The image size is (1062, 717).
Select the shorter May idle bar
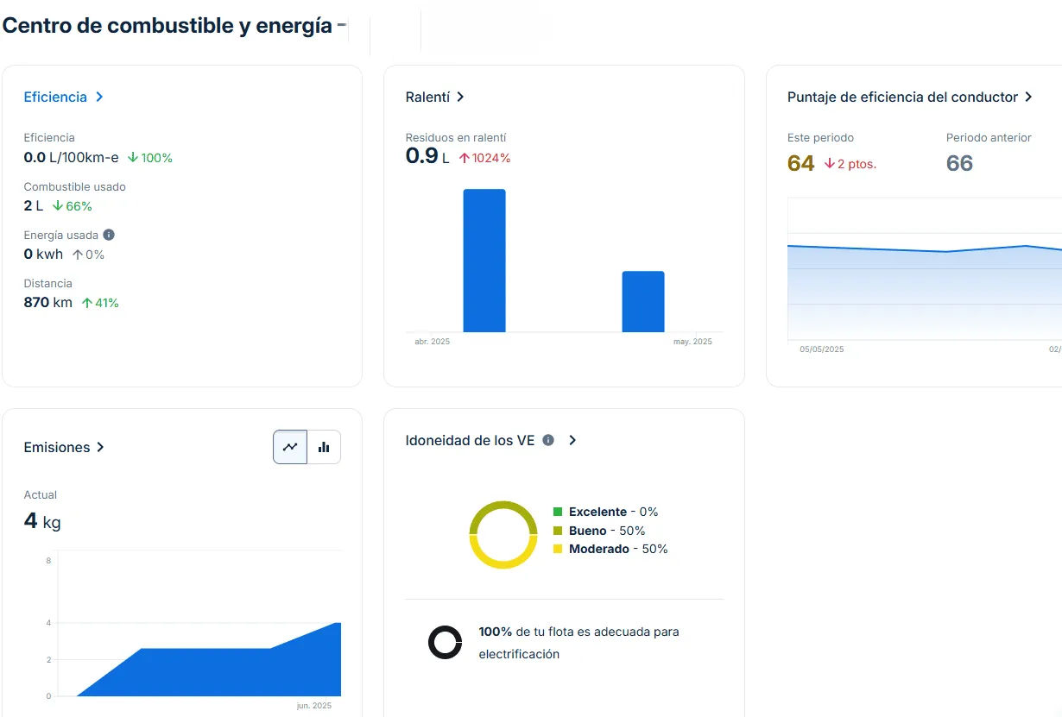(643, 302)
